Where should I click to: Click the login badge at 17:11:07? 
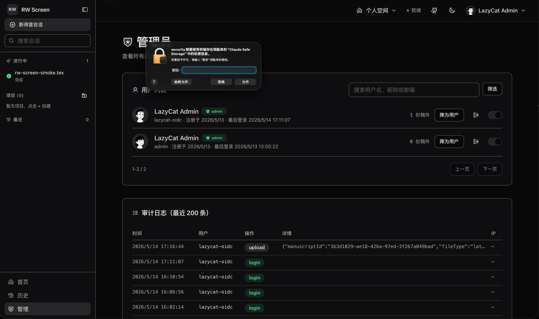tap(254, 262)
